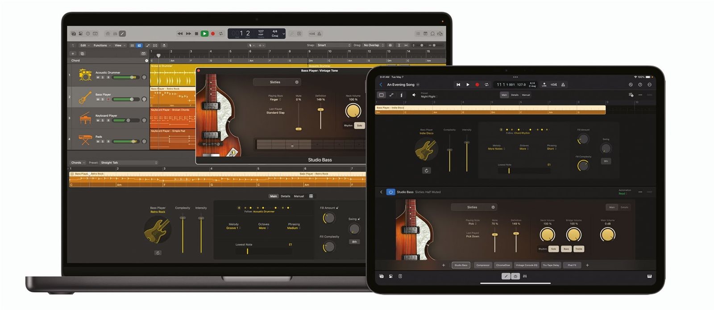This screenshot has height=310, width=714.
Task: Click the metronome icon in Mac toolbar
Action: point(320,33)
